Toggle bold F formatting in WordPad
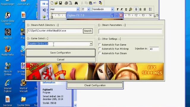Screen dimensions: 190x107 pyautogui.click(x=118, y=9)
